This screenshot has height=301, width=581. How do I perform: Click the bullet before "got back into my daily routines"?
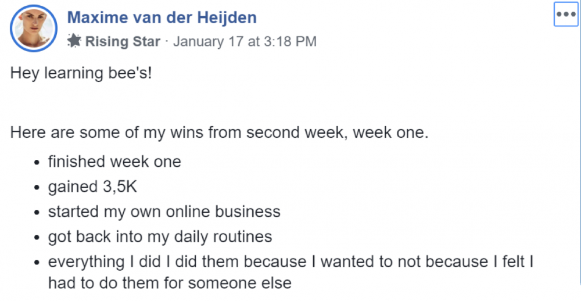[x=36, y=238]
